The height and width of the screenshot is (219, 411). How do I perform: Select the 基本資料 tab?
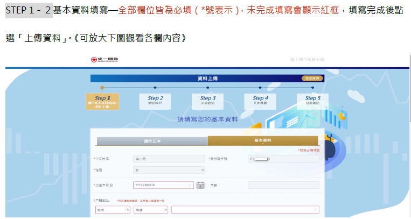(x=263, y=141)
